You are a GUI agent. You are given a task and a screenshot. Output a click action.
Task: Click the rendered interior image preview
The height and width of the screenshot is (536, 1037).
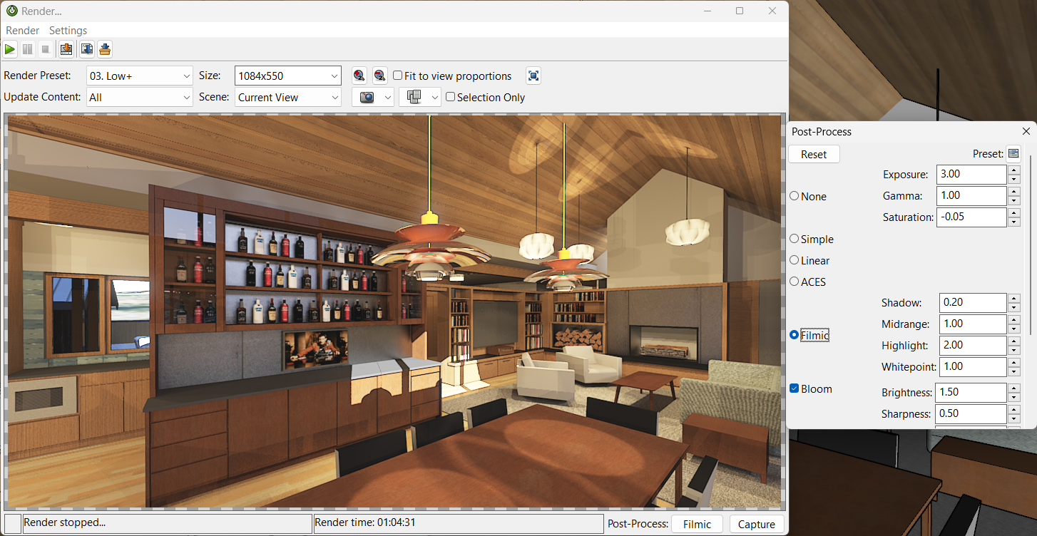[x=394, y=311]
